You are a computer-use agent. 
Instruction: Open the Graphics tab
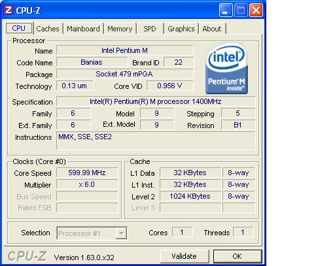point(181,29)
